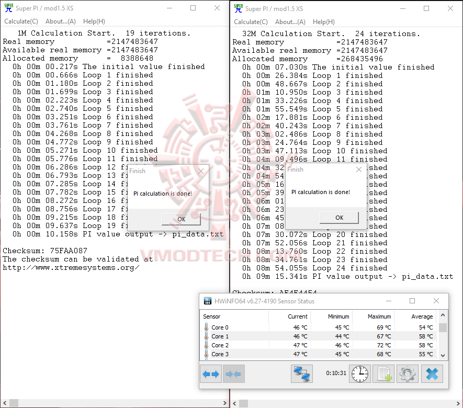
Task: Minimize the right Super PI window
Action: [403, 8]
